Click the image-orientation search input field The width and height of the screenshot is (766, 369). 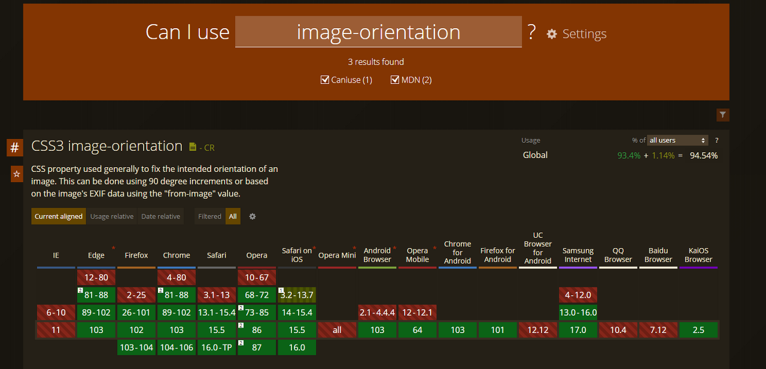tap(378, 32)
